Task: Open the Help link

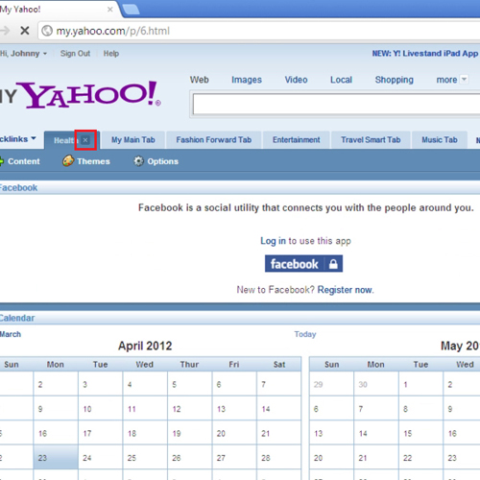Action: click(x=111, y=54)
